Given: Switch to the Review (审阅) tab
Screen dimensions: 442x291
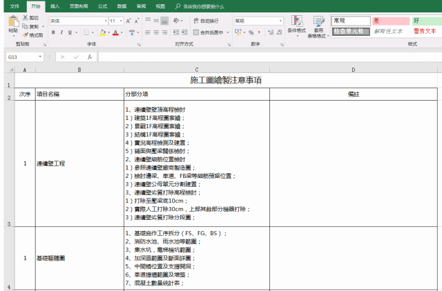Looking at the screenshot, I should click(x=141, y=6).
